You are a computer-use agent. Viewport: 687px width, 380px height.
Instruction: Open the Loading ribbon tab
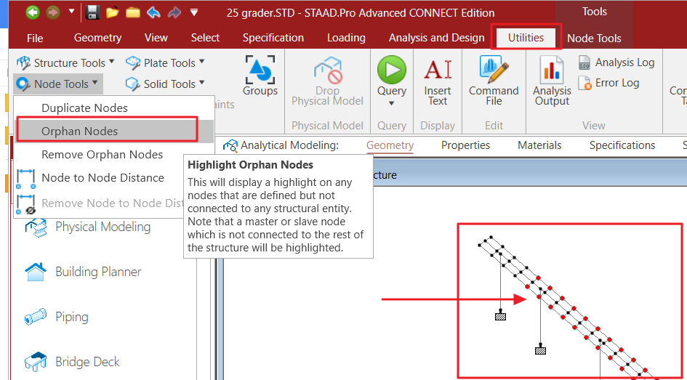[x=346, y=38]
